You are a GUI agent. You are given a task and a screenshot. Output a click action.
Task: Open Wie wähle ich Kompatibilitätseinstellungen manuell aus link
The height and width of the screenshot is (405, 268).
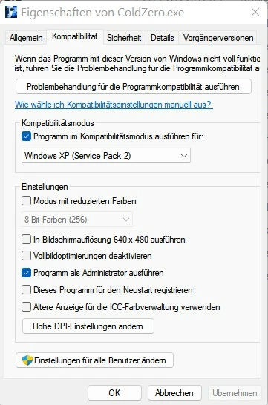(x=114, y=105)
